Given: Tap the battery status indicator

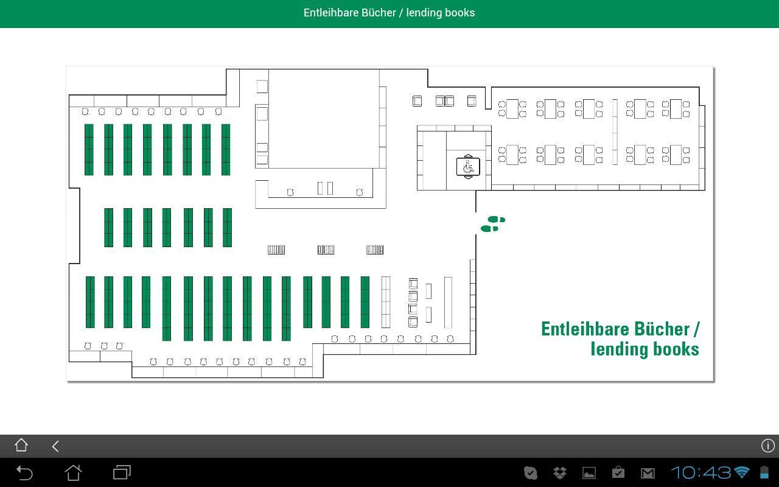Looking at the screenshot, I should tap(764, 472).
